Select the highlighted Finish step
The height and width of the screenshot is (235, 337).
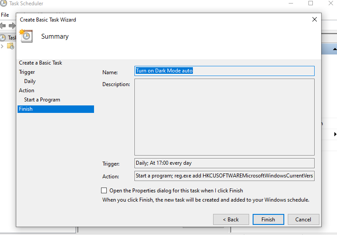56,109
